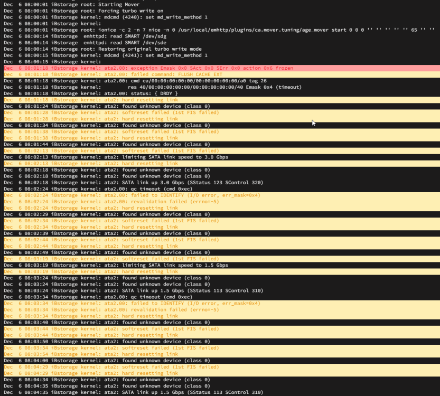Click the 08:01:38 "softreset failed" line

[x=222, y=131]
